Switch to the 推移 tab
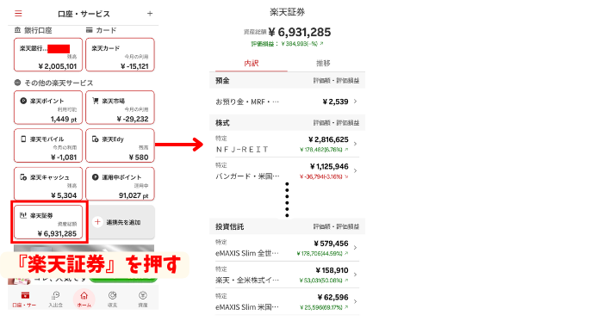The width and height of the screenshot is (615, 321). coord(323,63)
